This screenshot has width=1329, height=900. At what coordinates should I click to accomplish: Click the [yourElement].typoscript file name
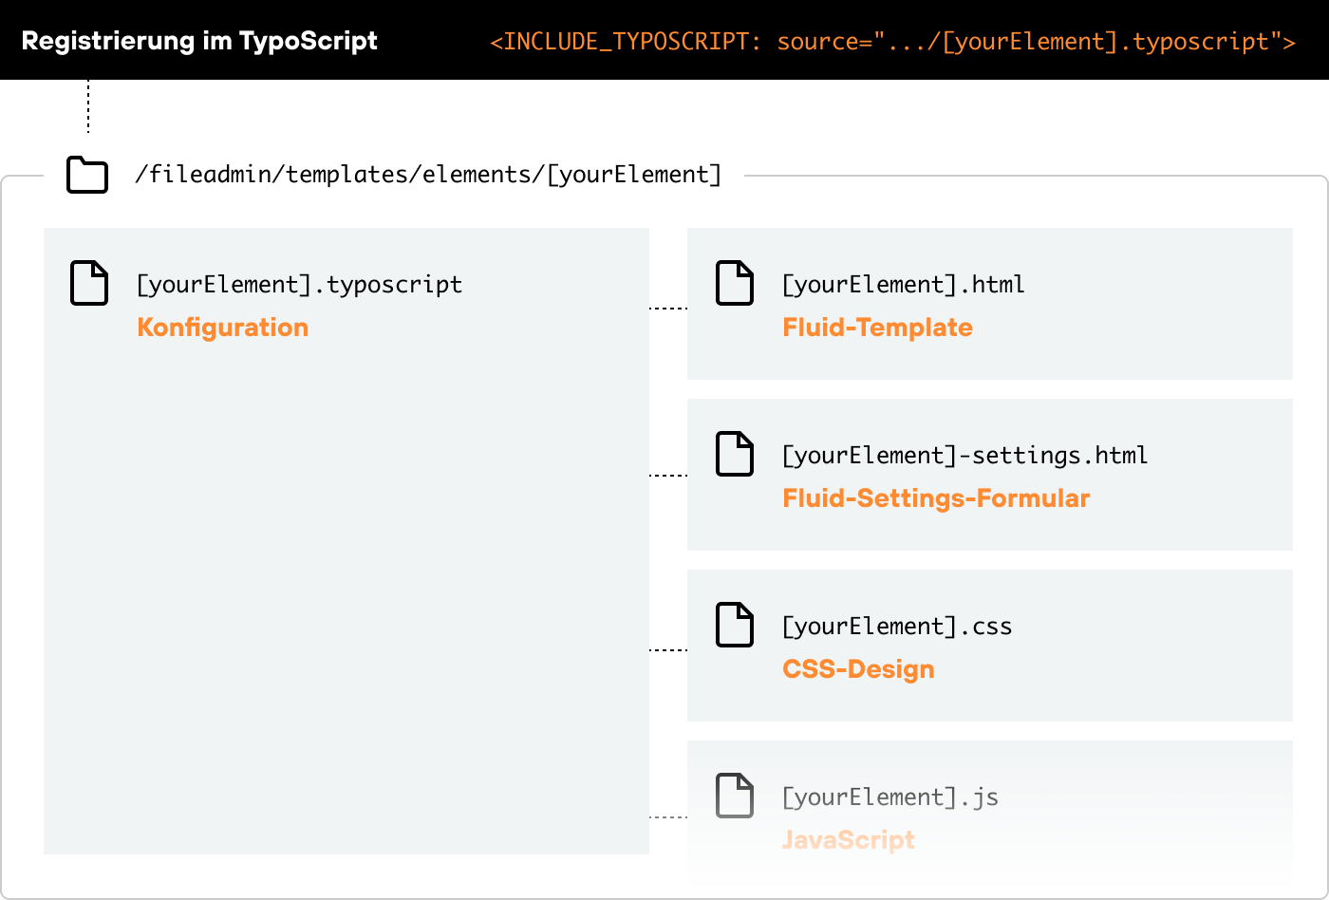pos(299,285)
